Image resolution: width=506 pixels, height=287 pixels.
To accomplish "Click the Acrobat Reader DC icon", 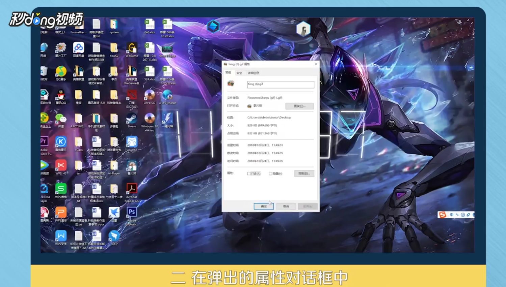I will click(x=132, y=193).
